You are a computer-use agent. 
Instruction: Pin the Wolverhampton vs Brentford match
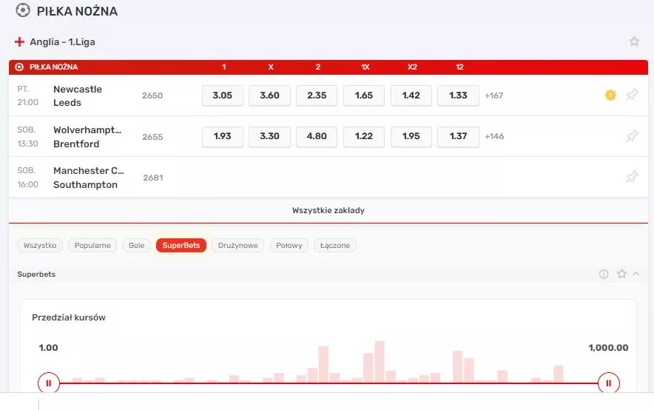[x=632, y=135]
